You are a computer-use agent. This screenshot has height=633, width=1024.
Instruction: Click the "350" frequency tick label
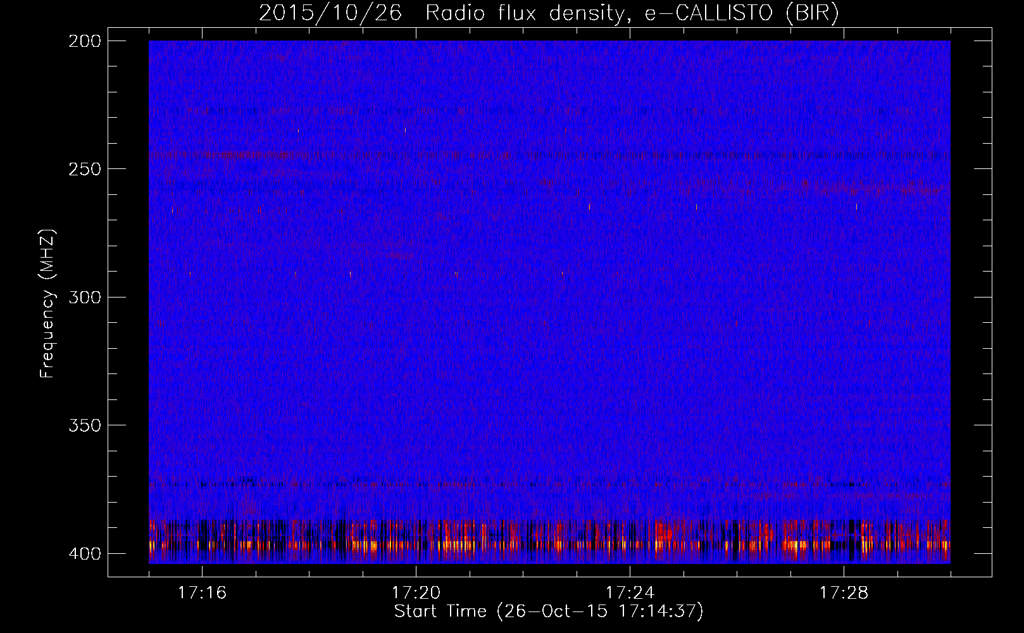tap(84, 425)
